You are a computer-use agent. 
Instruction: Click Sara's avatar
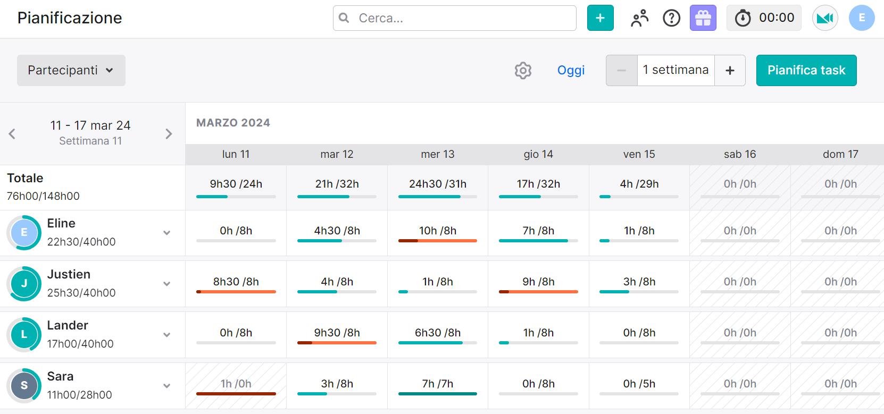point(24,386)
